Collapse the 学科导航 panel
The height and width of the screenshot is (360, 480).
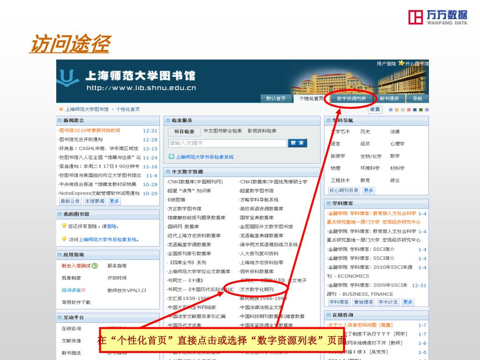click(x=329, y=120)
